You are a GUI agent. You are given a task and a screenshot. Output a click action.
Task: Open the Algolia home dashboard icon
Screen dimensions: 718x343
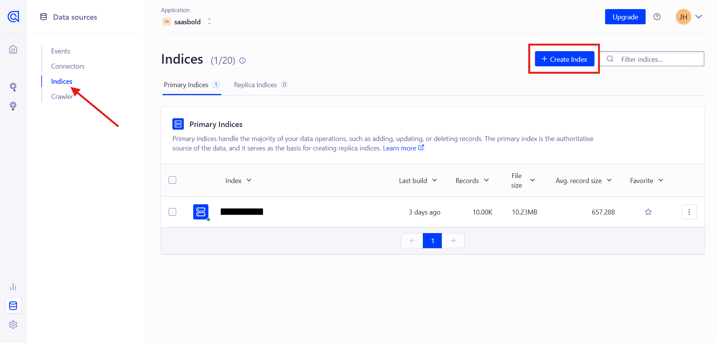(x=13, y=49)
